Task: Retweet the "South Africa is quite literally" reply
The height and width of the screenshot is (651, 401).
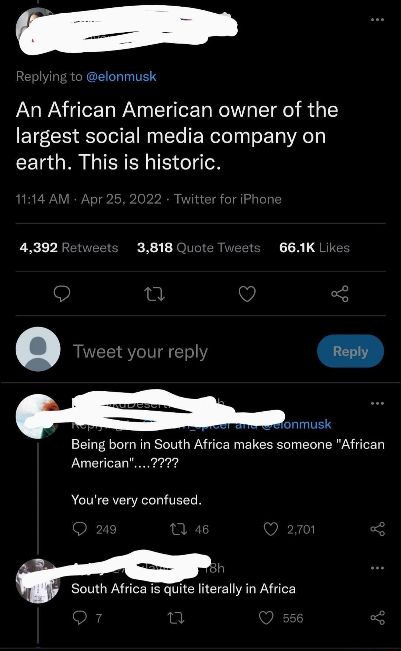Action: (176, 618)
